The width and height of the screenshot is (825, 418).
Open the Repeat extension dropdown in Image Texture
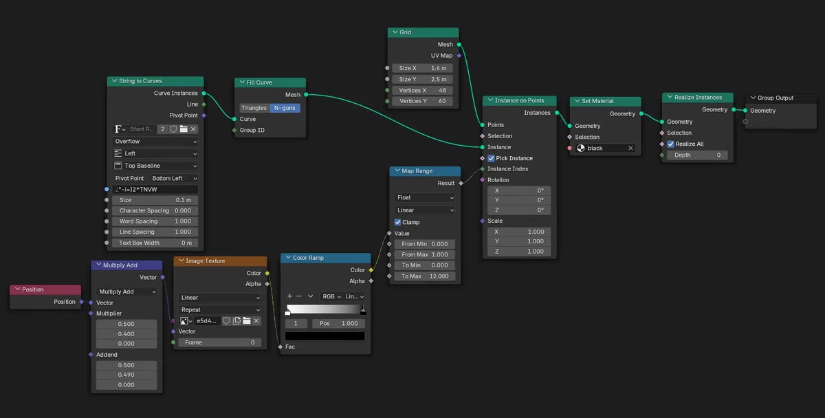coord(220,310)
